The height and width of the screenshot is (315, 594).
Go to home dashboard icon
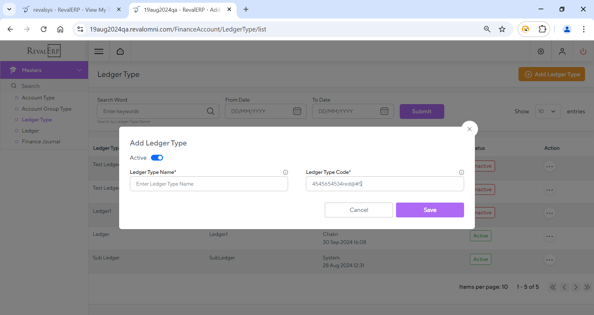(120, 51)
